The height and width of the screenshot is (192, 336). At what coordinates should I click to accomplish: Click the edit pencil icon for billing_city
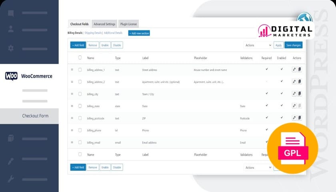[x=294, y=94]
